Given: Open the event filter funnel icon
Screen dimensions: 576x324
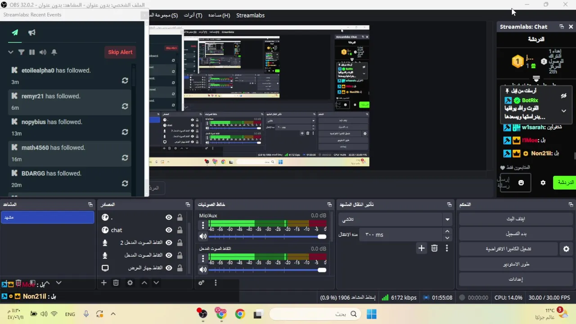Looking at the screenshot, I should 21,52.
